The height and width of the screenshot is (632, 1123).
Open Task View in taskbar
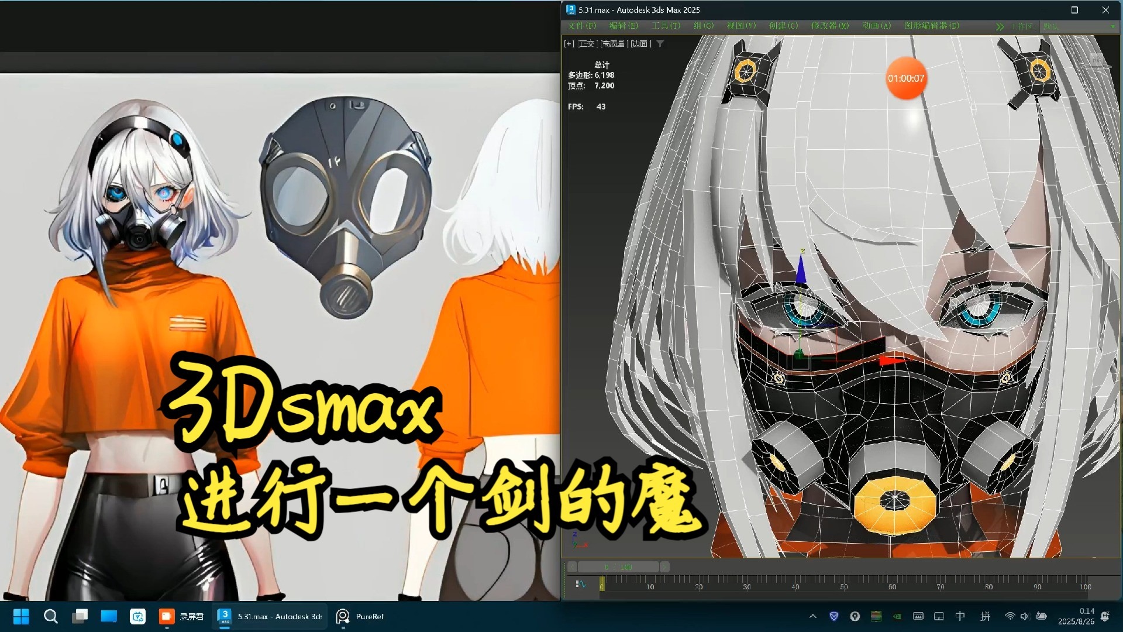point(80,616)
